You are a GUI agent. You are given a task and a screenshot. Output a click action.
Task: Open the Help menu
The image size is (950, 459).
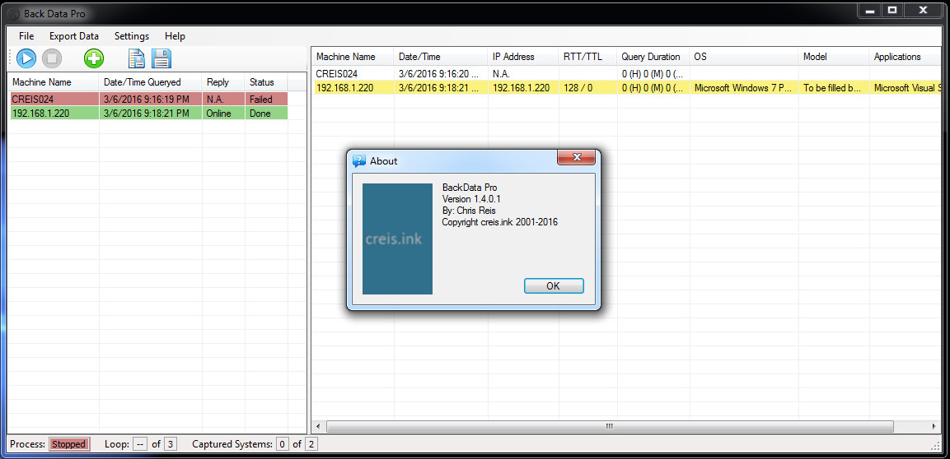tap(175, 36)
